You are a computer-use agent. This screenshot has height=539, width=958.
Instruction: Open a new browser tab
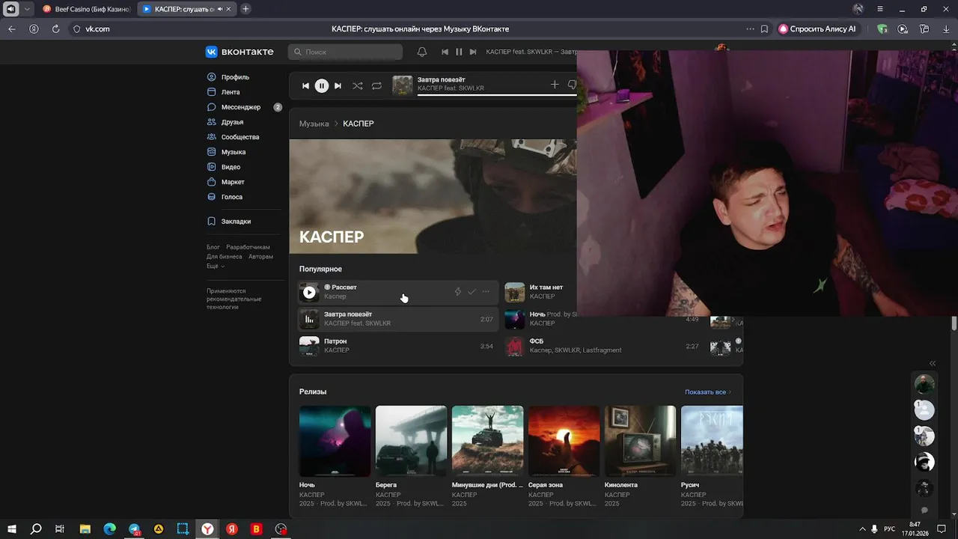pos(245,9)
